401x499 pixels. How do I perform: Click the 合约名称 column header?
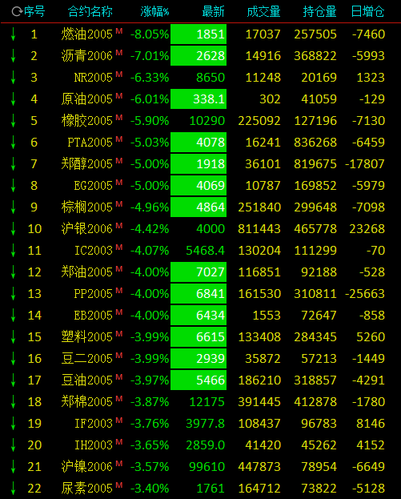90,12
